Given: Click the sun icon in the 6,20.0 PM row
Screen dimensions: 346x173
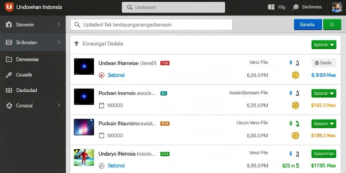Looking at the screenshot, I should (x=295, y=105).
